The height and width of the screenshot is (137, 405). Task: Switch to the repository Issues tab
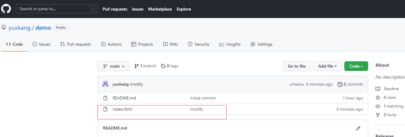(41, 44)
